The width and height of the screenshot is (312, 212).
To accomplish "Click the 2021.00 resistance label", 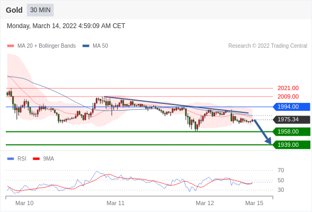I will (x=288, y=88).
